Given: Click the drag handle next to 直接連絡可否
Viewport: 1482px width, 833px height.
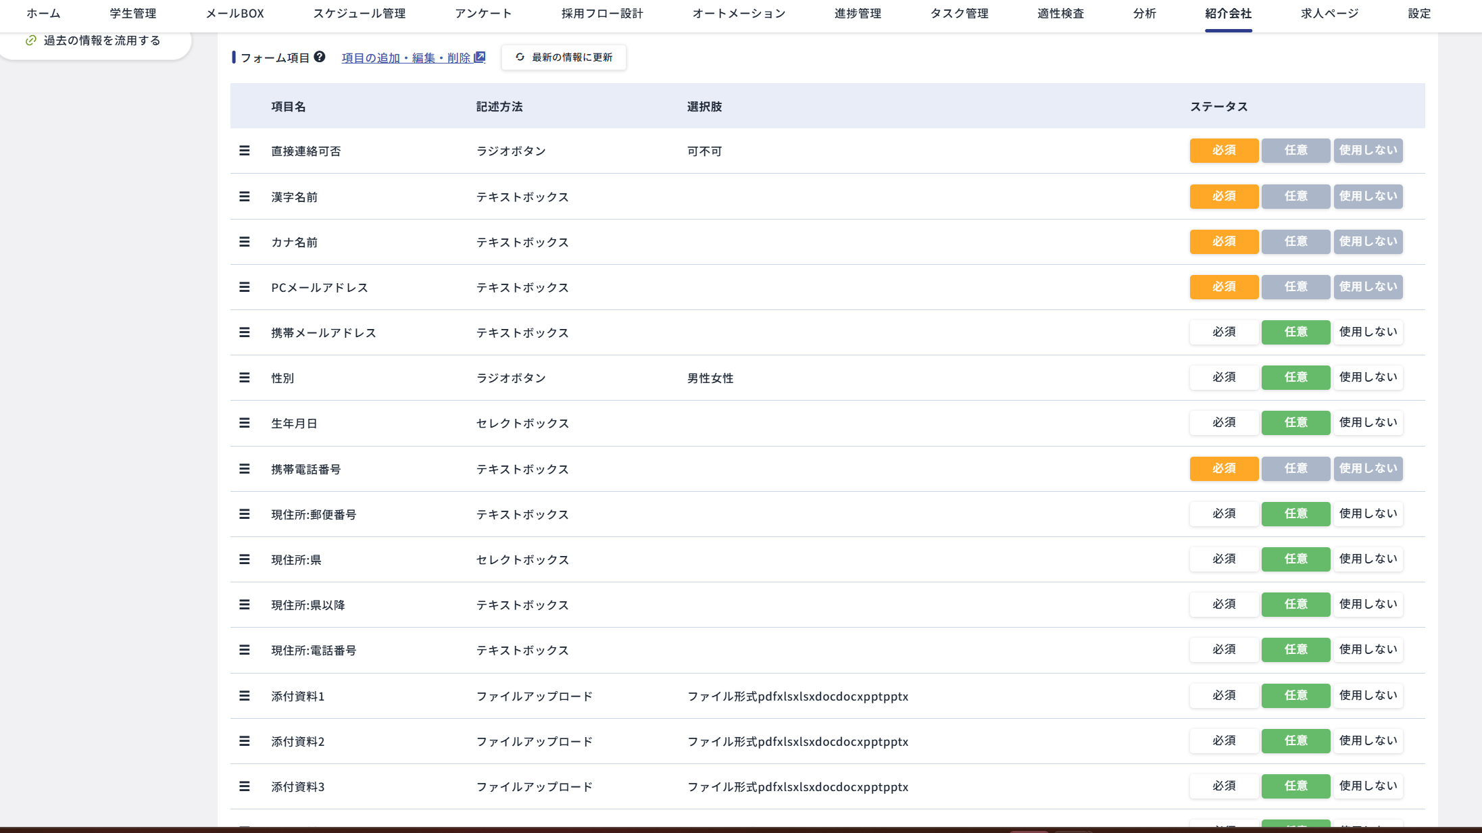Looking at the screenshot, I should coord(245,151).
